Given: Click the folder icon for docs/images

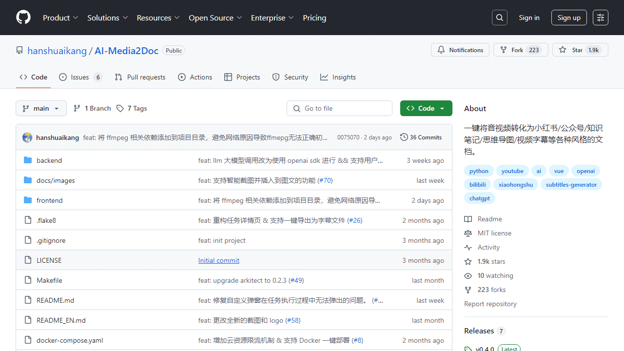Looking at the screenshot, I should [x=28, y=180].
